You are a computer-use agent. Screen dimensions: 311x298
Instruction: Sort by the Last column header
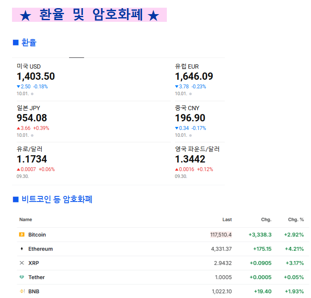[x=227, y=220]
